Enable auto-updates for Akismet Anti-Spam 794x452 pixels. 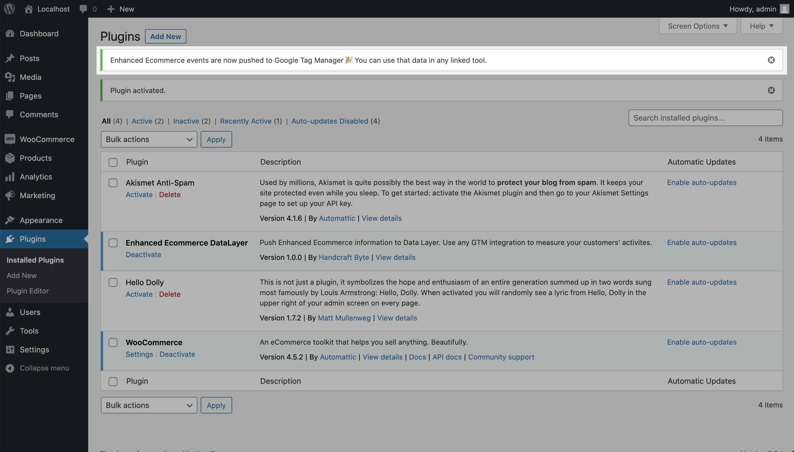702,182
